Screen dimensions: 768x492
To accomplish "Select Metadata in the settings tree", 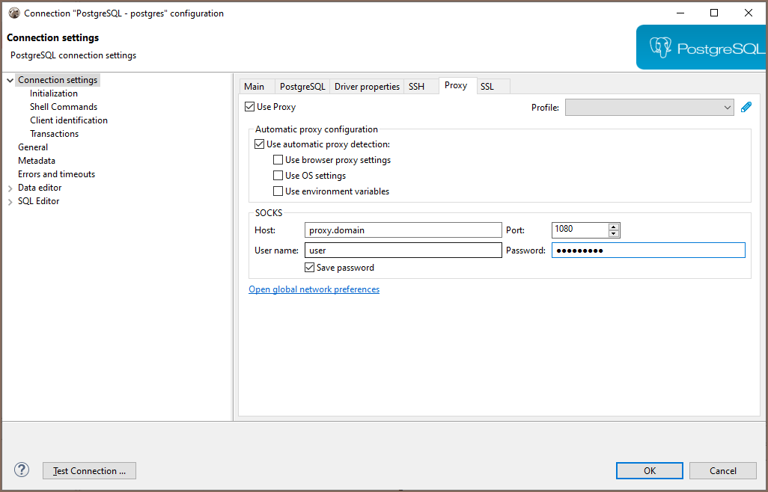I will click(37, 161).
